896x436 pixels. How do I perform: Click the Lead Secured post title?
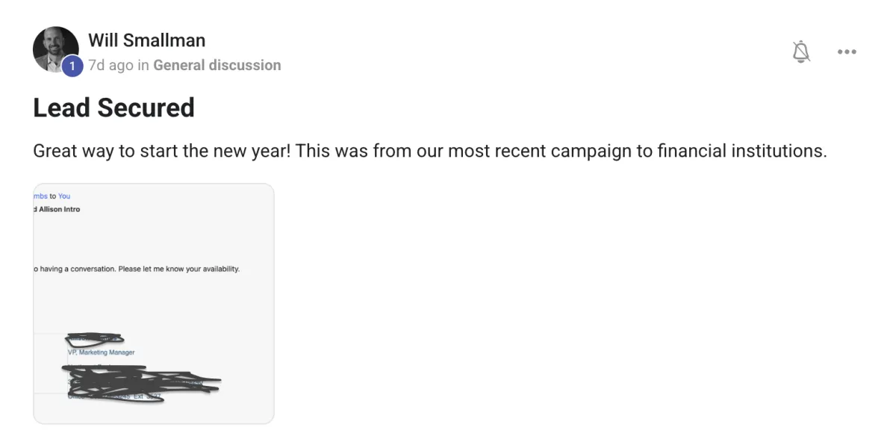(x=113, y=108)
